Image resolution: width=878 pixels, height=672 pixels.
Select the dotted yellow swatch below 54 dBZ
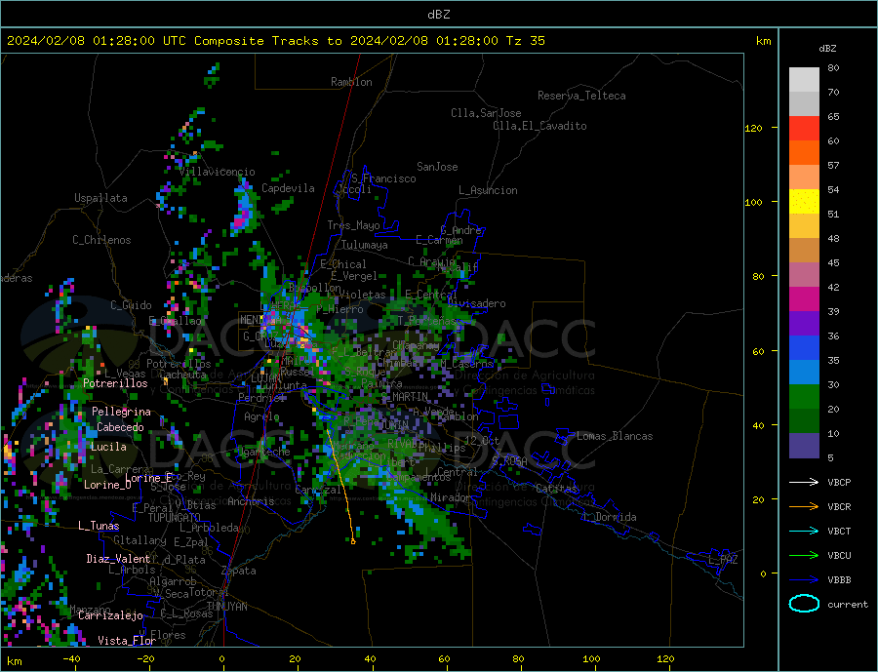[x=804, y=202]
